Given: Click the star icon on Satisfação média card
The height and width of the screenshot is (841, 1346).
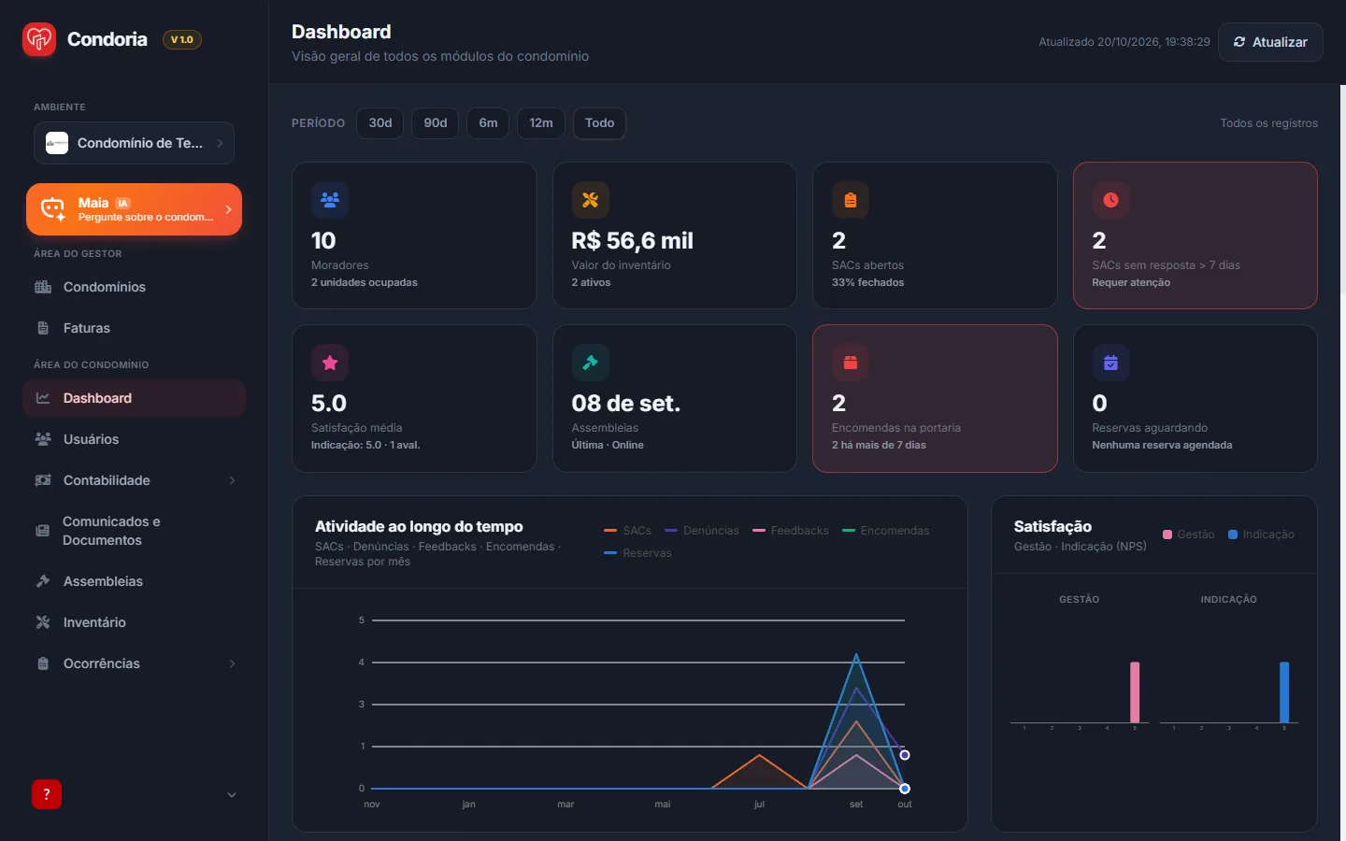Looking at the screenshot, I should [330, 363].
